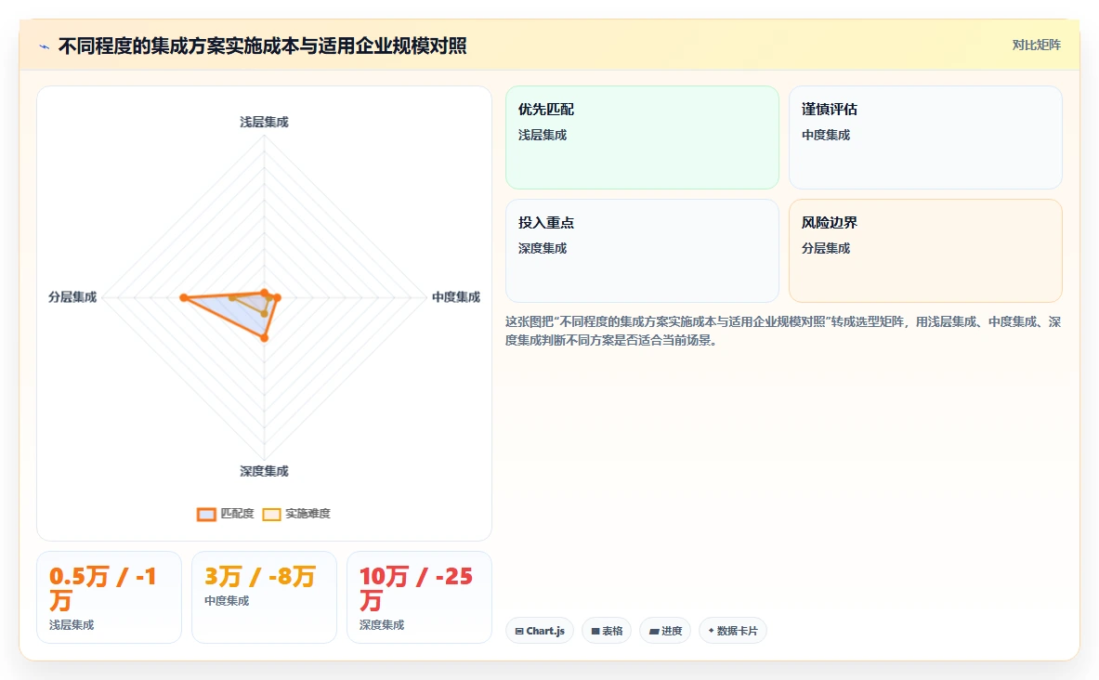Click the 中度集成 radar axis label
Image resolution: width=1099 pixels, height=680 pixels.
(x=456, y=297)
